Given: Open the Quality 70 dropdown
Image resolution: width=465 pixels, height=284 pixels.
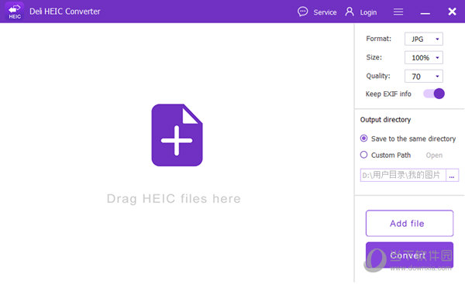Looking at the screenshot, I should (x=423, y=76).
